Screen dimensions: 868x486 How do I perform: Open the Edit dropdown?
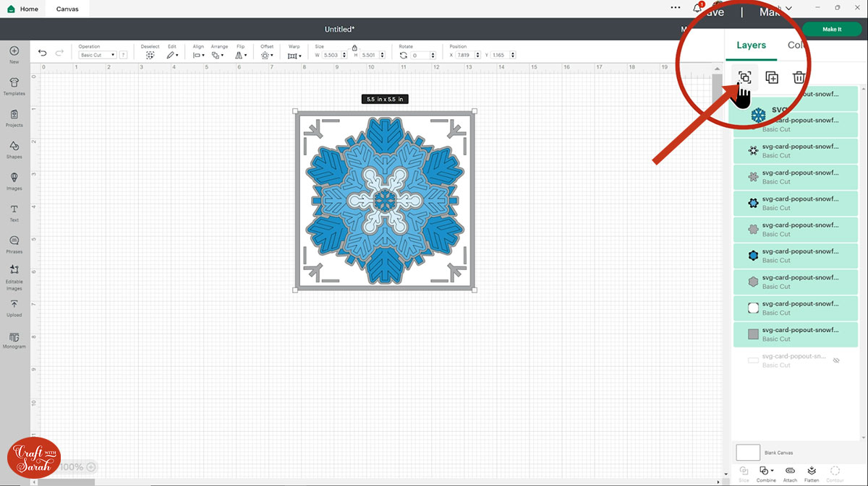[x=171, y=55]
